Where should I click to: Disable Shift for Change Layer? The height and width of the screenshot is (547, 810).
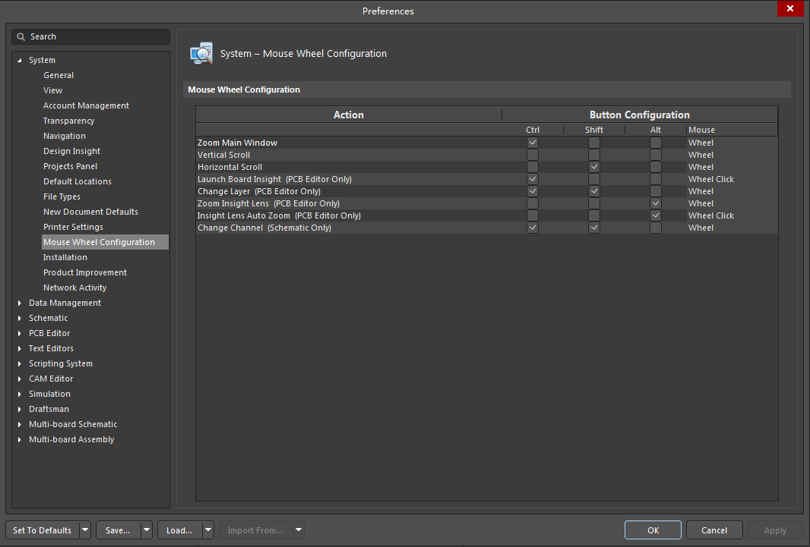(x=593, y=191)
